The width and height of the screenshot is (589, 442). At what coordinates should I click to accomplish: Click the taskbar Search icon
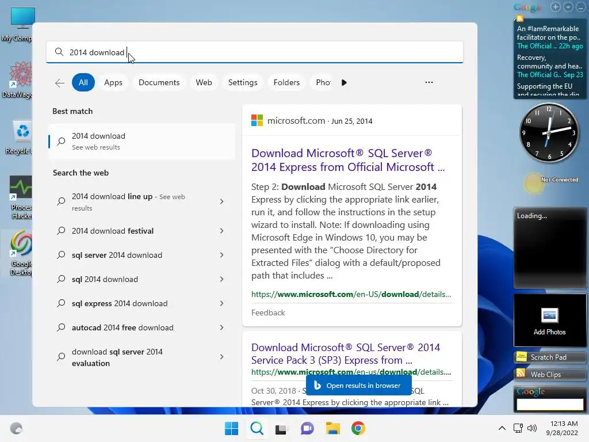[257, 428]
